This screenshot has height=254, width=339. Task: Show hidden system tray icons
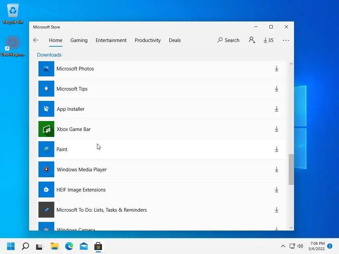tap(283, 246)
